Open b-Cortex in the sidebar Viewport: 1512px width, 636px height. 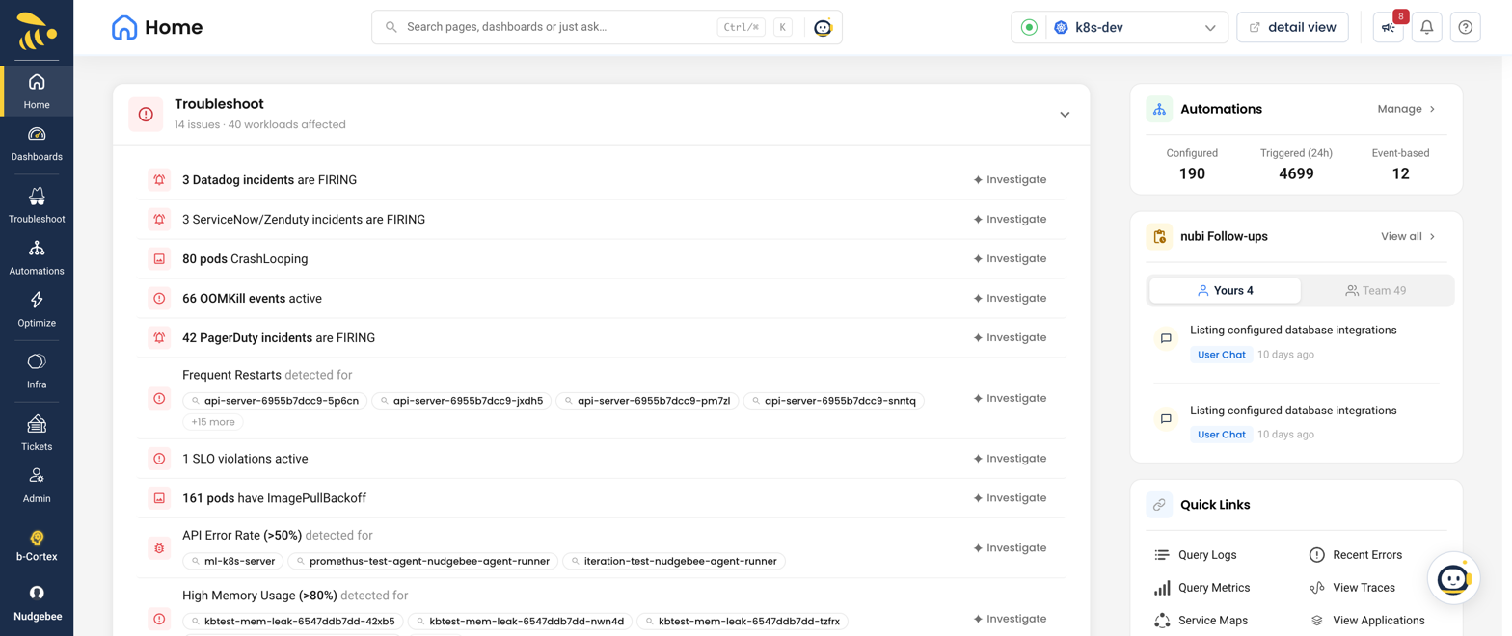coord(37,545)
